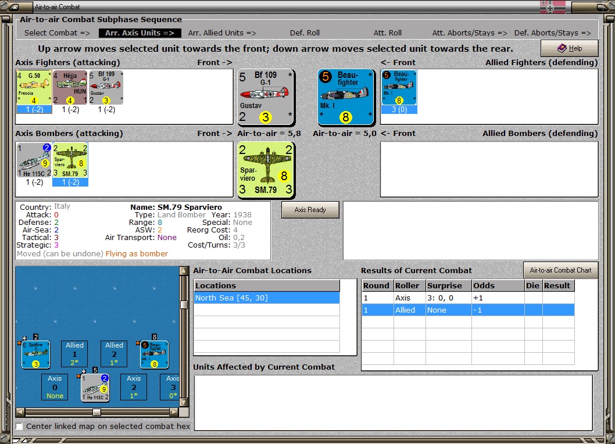The width and height of the screenshot is (615, 444).
Task: Click the Name: SM.79 Sparviero text
Action: pyautogui.click(x=176, y=207)
